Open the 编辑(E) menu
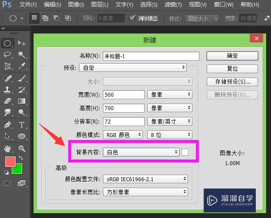271x218 pixels. [x=52, y=4]
